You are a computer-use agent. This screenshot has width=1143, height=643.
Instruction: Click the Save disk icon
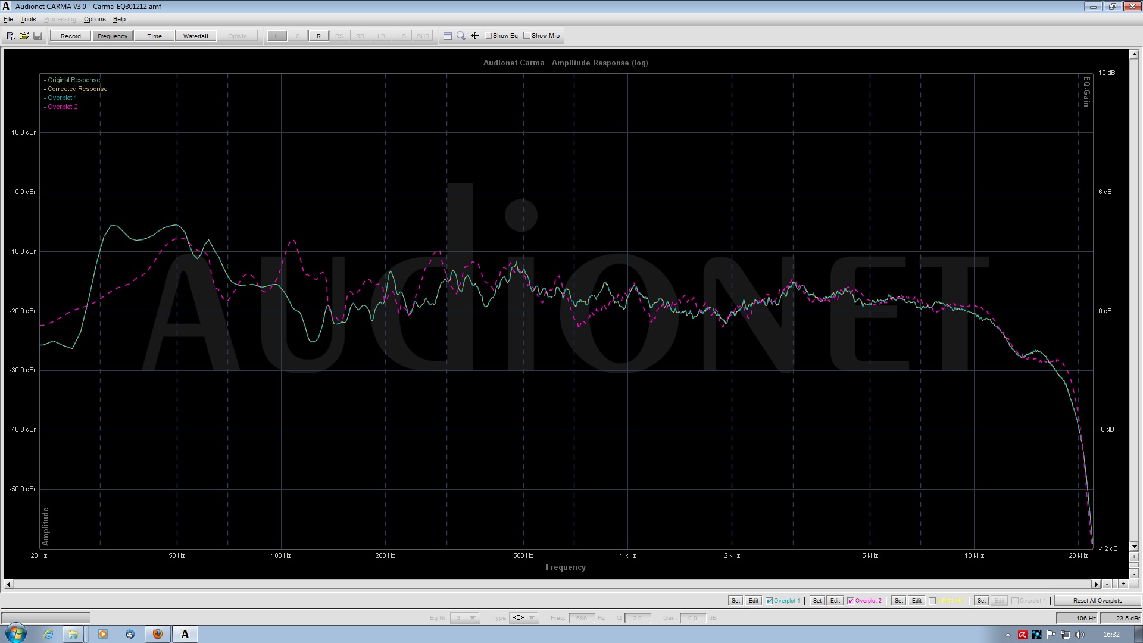tap(38, 36)
